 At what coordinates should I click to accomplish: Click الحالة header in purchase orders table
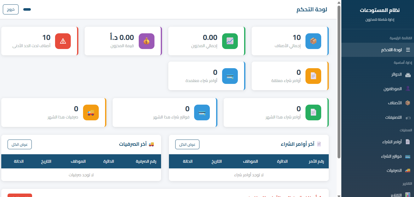[x=188, y=161]
